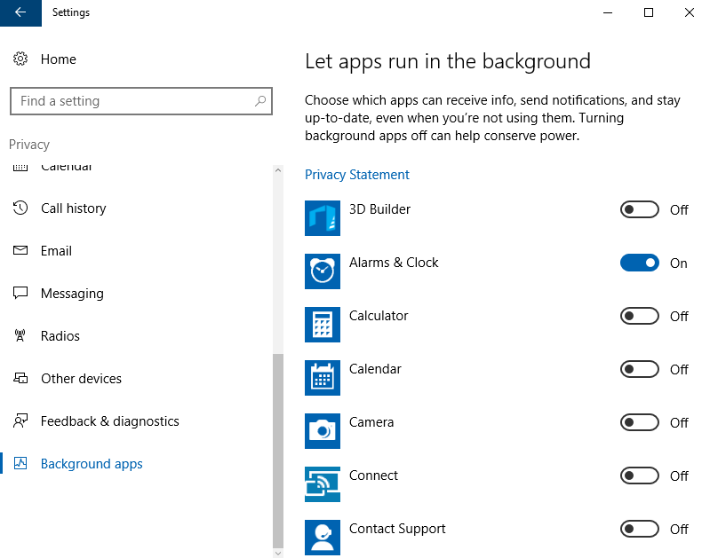Click the Email envelope icon
Image resolution: width=710 pixels, height=558 pixels.
point(20,250)
